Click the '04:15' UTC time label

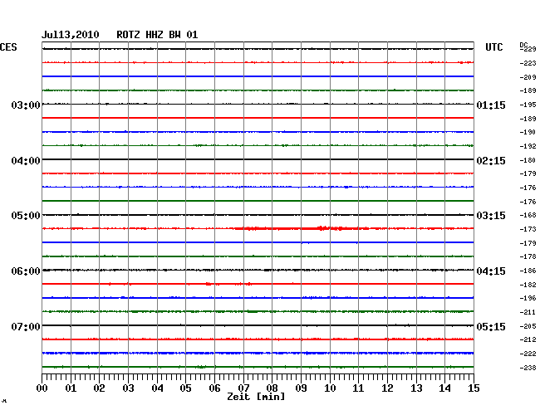pyautogui.click(x=491, y=271)
